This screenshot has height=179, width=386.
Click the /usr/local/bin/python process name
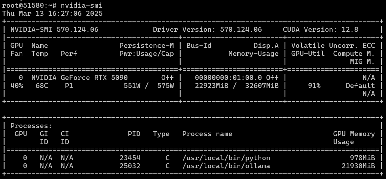(x=226, y=158)
